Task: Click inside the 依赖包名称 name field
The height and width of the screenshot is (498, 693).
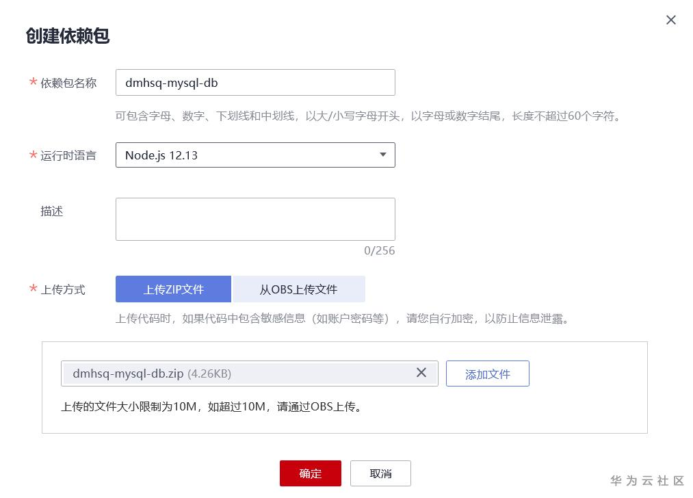Action: [x=255, y=82]
